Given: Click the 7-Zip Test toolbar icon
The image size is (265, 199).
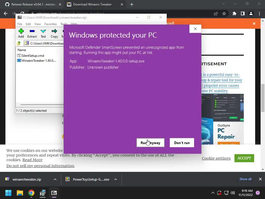Looking at the screenshot, I should coord(43,33).
